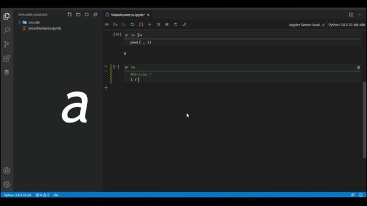
Task: Open notifications bell in status bar
Action: [x=361, y=195]
